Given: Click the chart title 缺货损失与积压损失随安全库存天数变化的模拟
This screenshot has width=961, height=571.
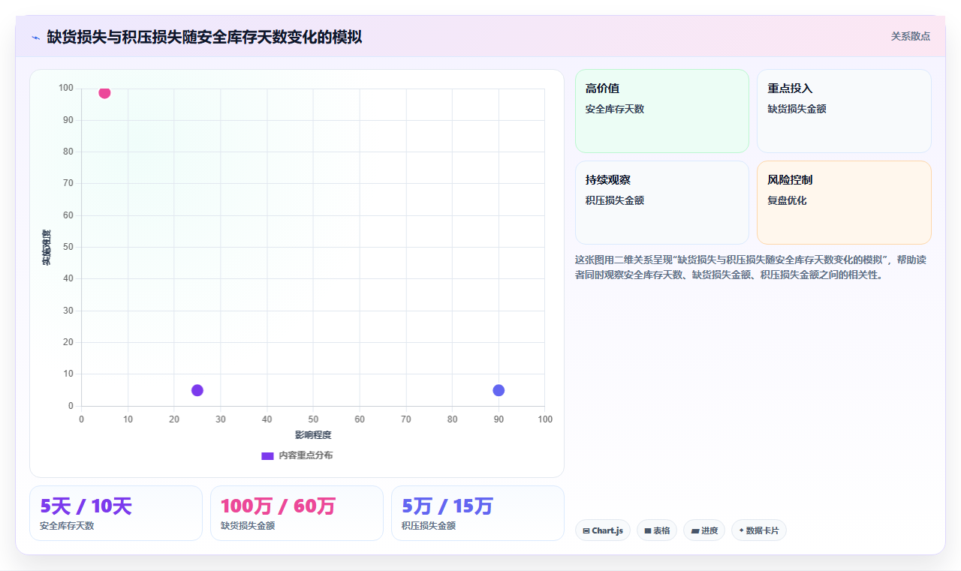Looking at the screenshot, I should point(204,38).
